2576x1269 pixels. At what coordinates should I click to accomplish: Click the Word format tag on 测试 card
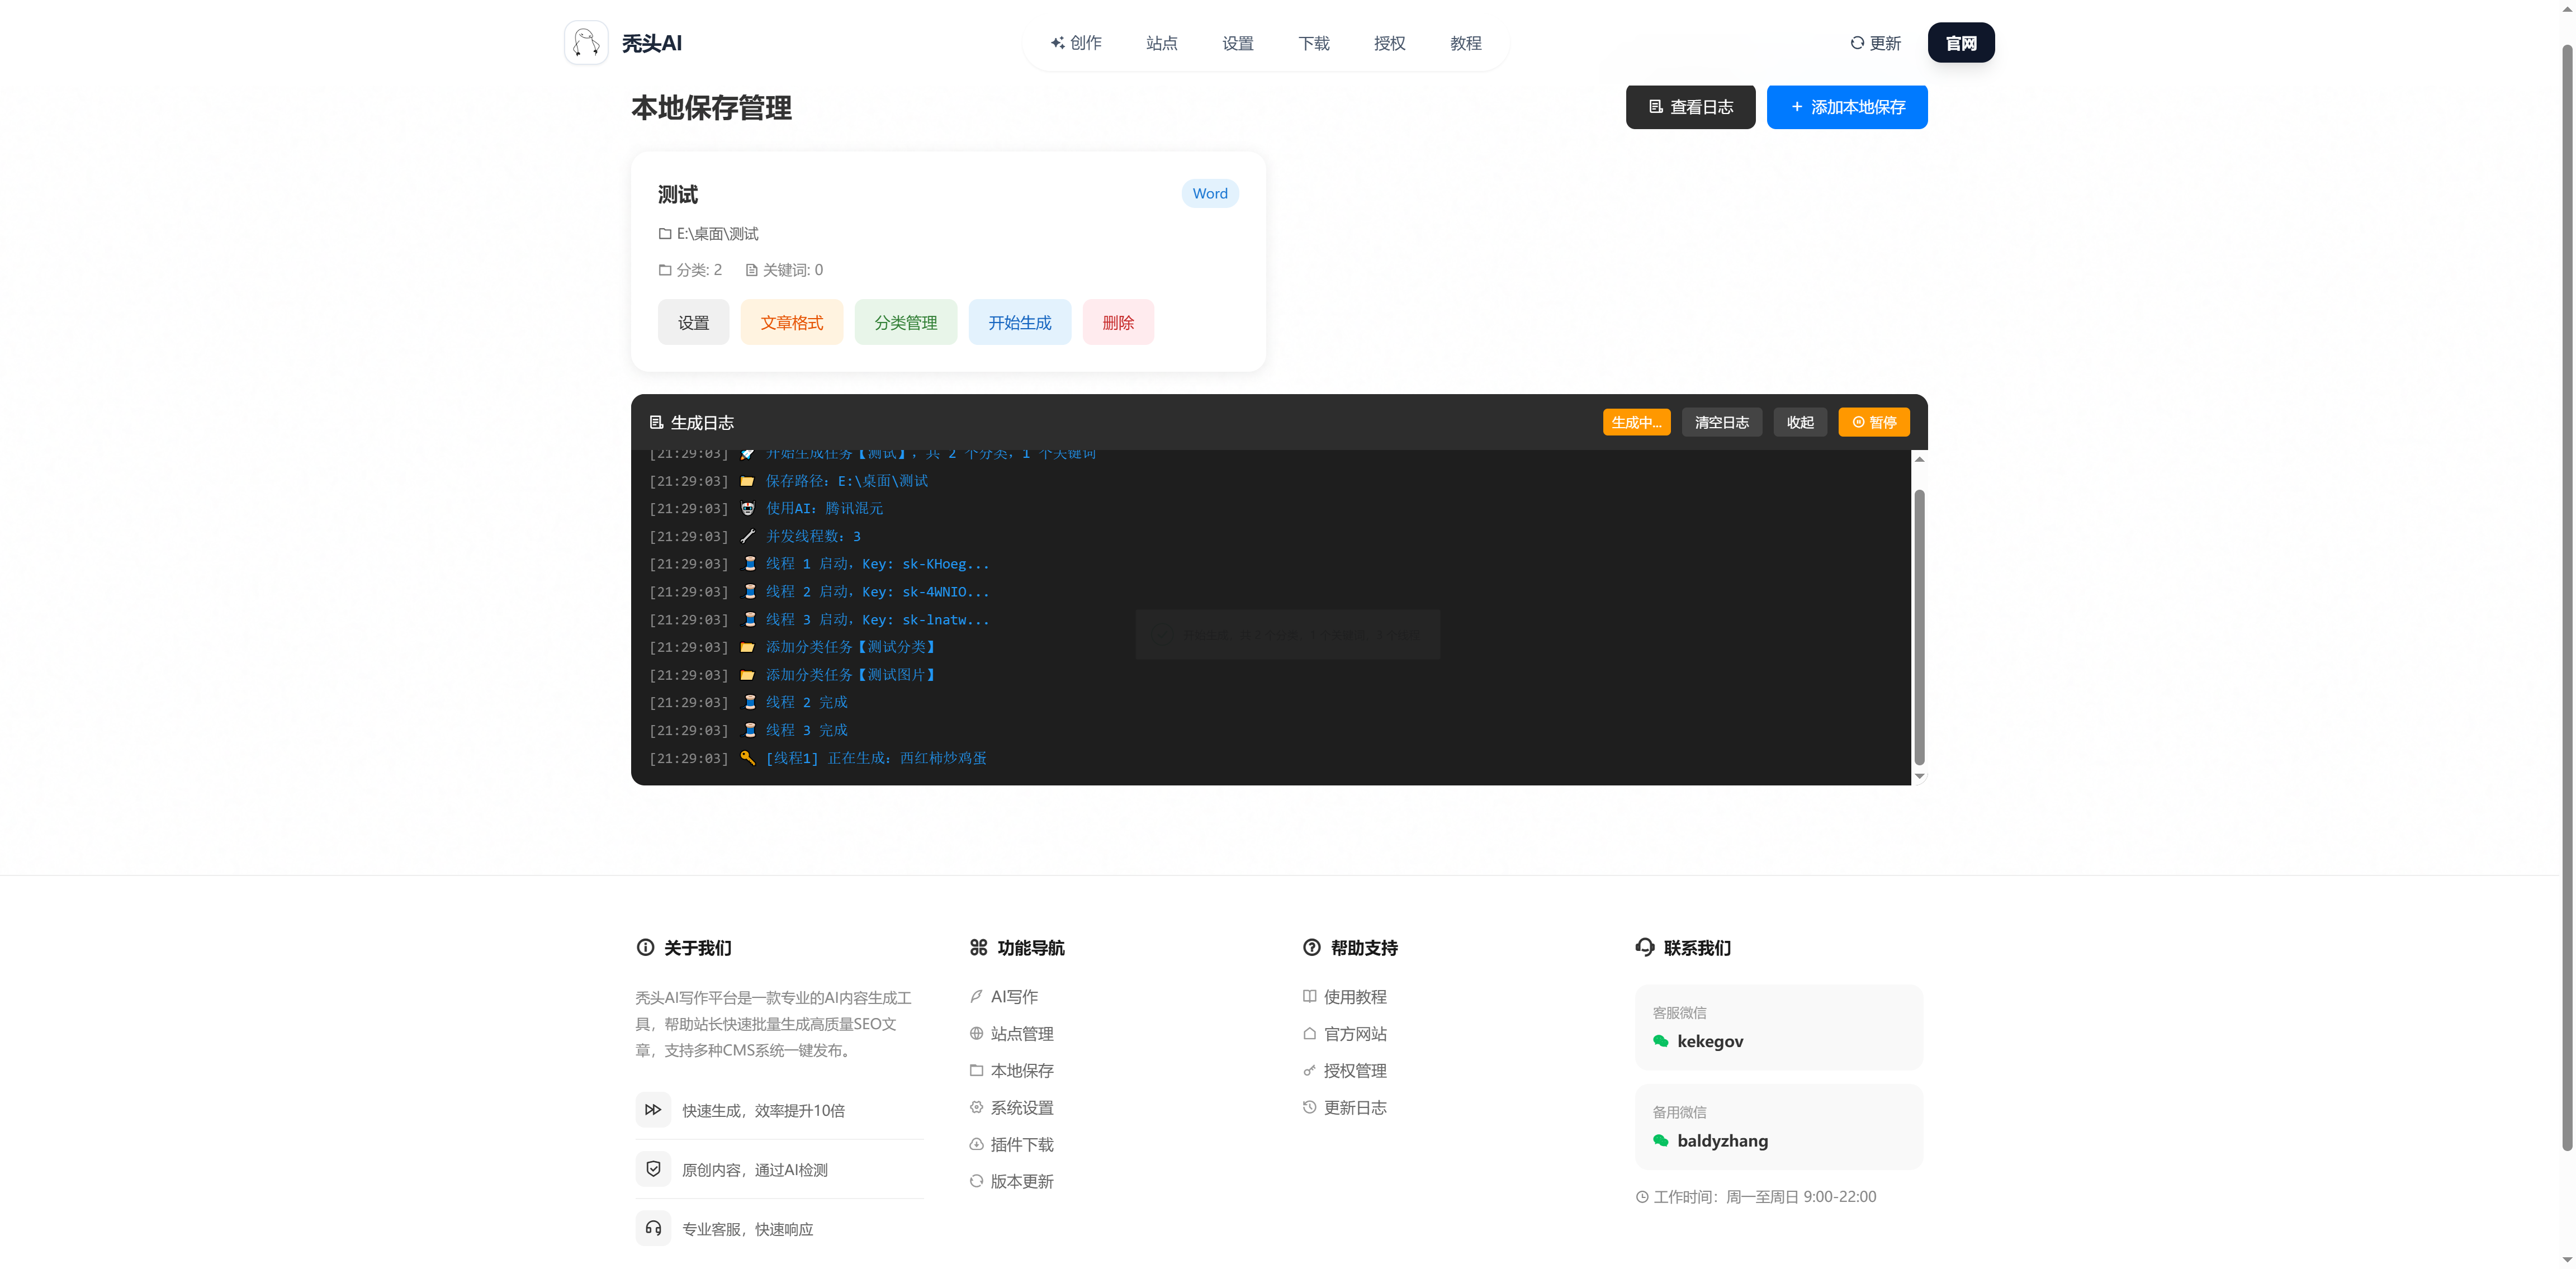1209,194
